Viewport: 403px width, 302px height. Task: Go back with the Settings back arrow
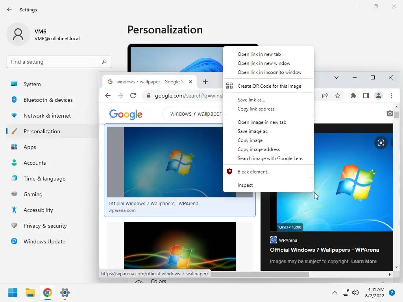(9, 9)
